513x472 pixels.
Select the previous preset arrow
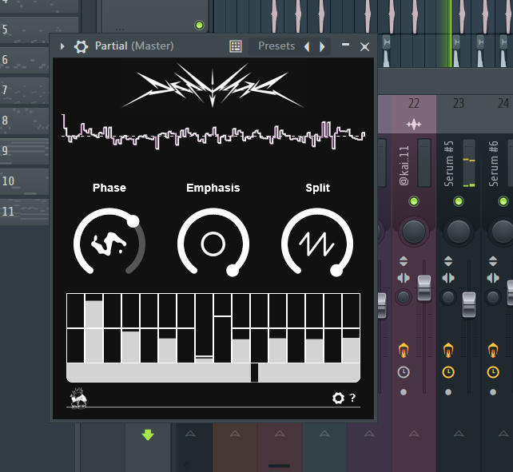click(x=307, y=47)
